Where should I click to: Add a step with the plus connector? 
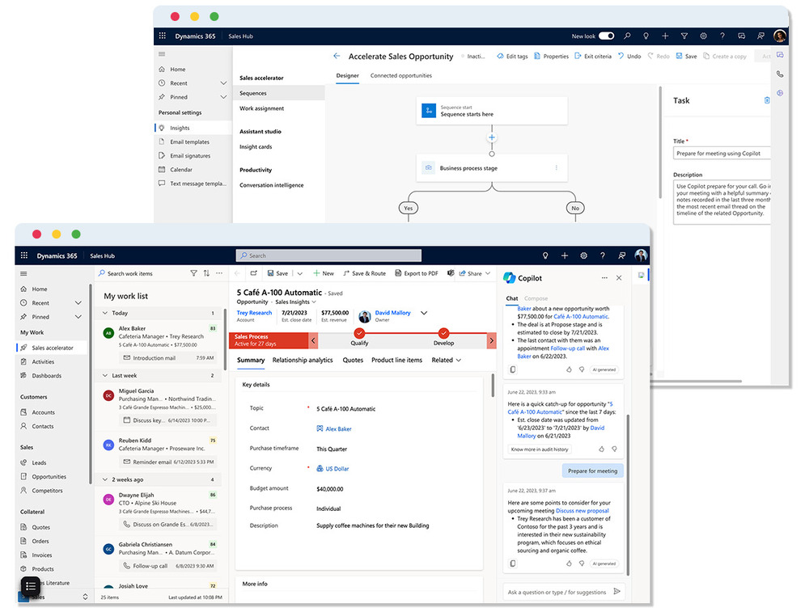click(492, 138)
